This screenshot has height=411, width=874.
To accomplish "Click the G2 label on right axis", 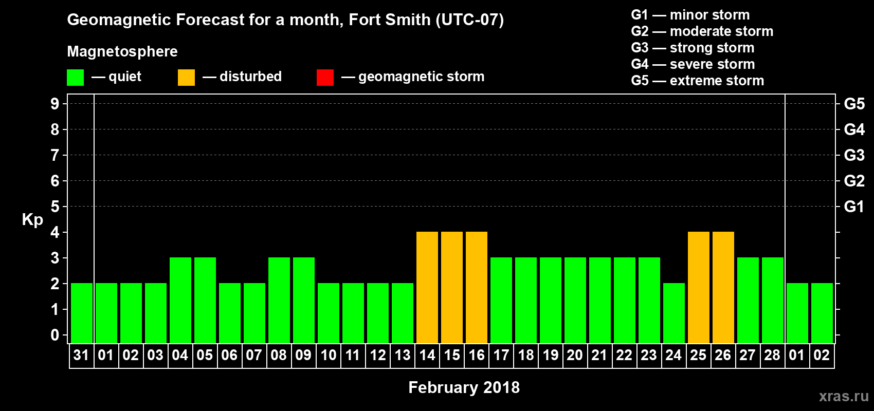I will tap(854, 181).
